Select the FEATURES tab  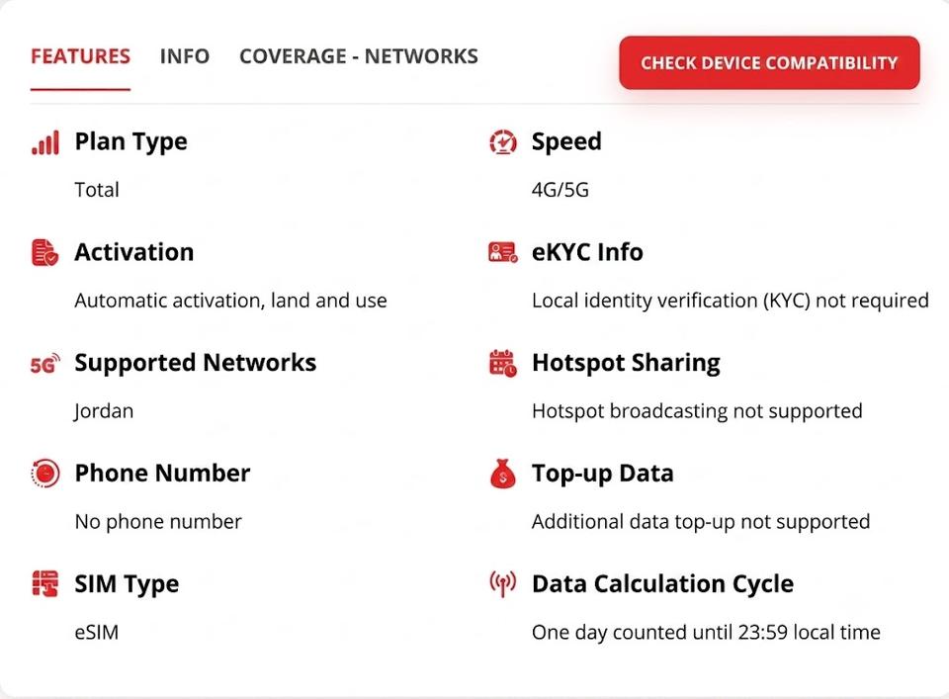(x=80, y=56)
